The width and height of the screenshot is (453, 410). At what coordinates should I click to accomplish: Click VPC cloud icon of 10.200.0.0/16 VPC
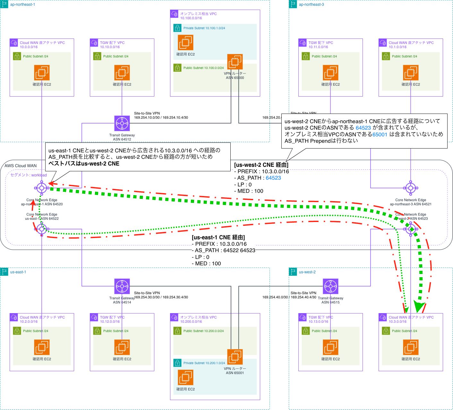pyautogui.click(x=174, y=317)
